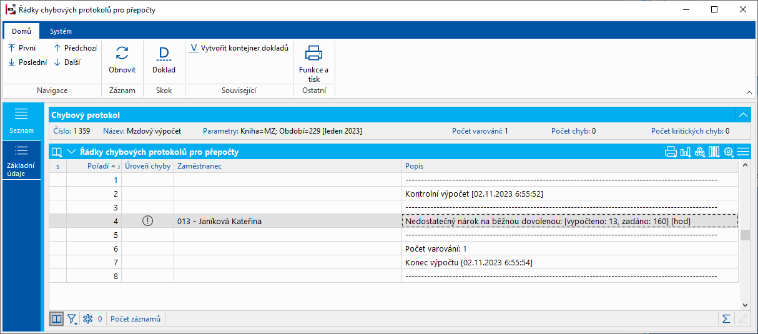Select row number 1 in Pořadí
The height and width of the screenshot is (334, 758).
[94, 180]
